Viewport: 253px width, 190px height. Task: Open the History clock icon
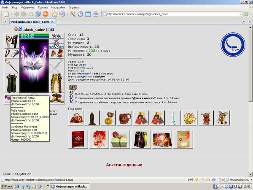pyautogui.click(x=80, y=14)
